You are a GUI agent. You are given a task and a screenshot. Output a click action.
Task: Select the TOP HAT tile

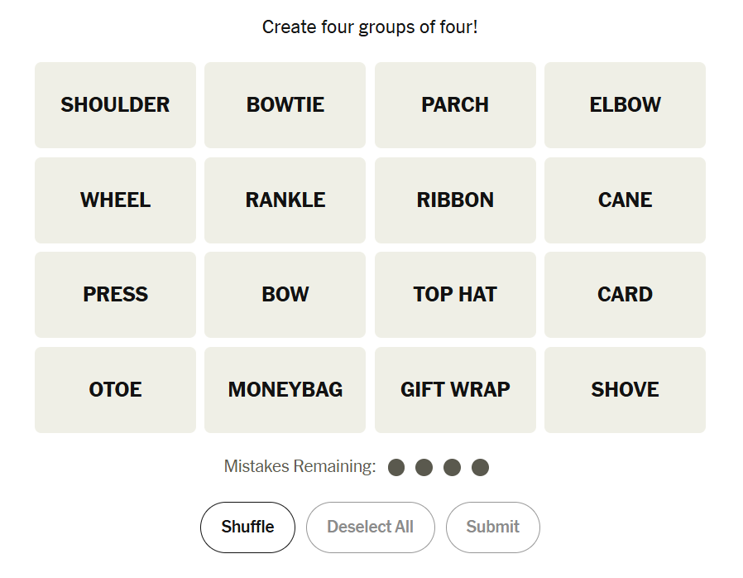(455, 295)
